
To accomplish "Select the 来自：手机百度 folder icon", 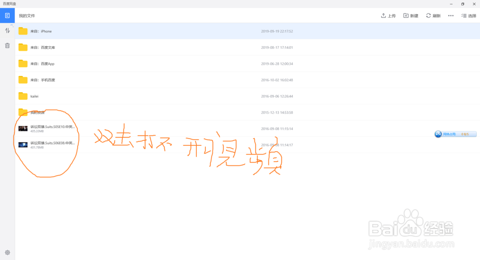I will [23, 80].
